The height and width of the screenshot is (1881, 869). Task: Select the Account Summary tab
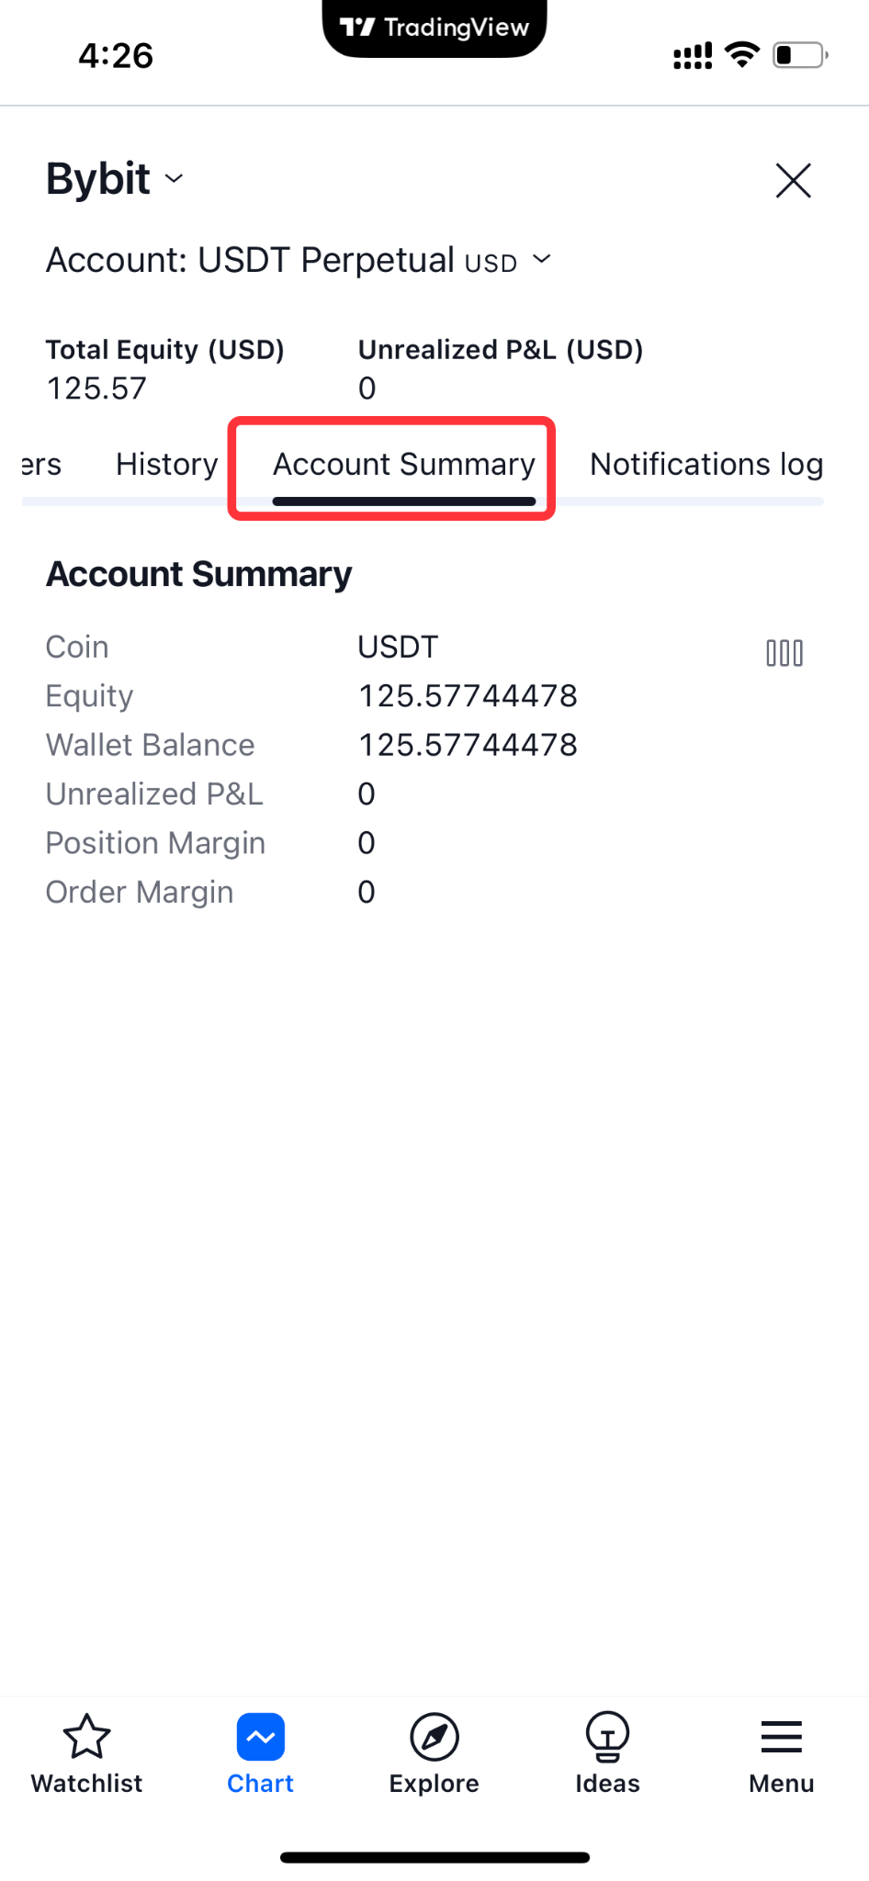pyautogui.click(x=404, y=464)
